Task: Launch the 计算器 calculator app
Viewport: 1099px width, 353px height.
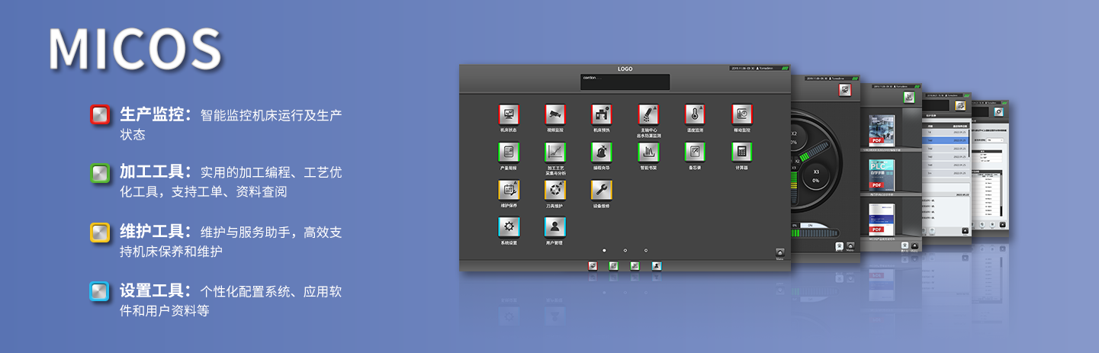Action: point(742,152)
